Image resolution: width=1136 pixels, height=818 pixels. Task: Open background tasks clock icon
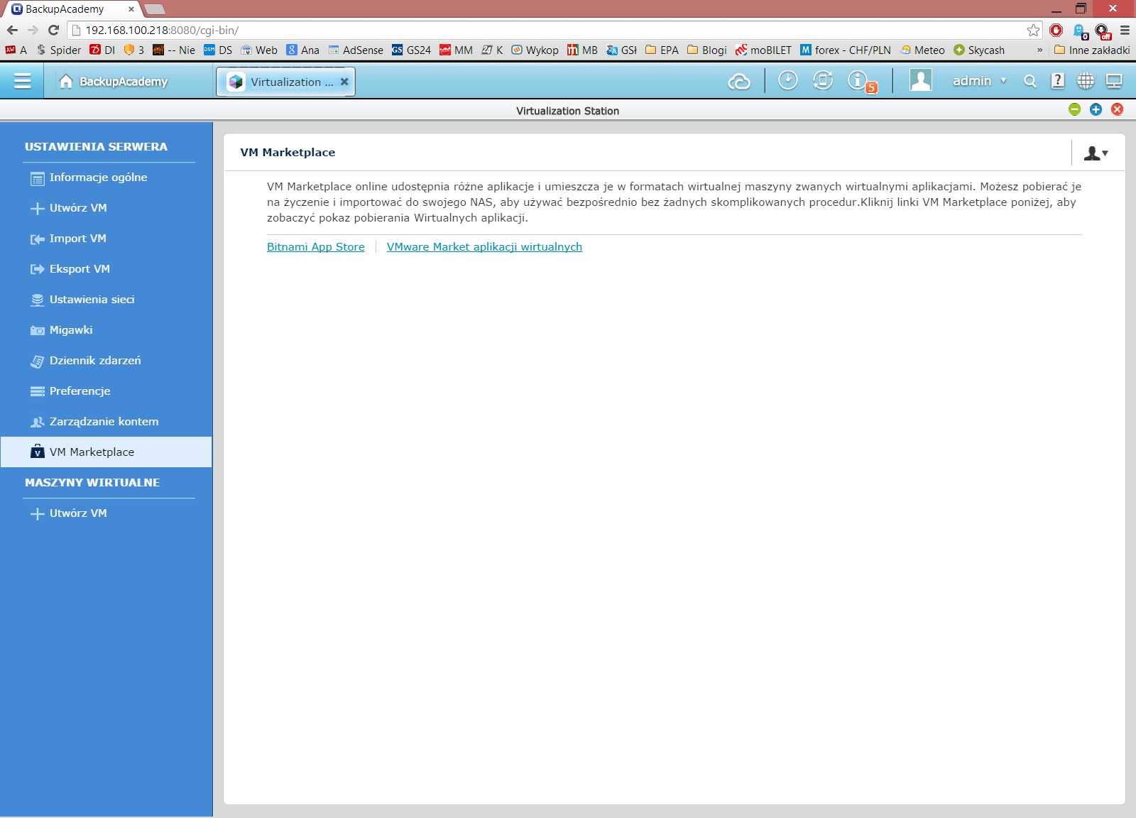pyautogui.click(x=787, y=80)
